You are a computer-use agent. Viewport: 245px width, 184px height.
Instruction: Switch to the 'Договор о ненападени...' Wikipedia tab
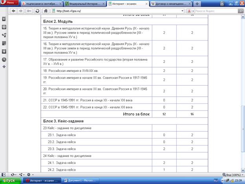171,4
